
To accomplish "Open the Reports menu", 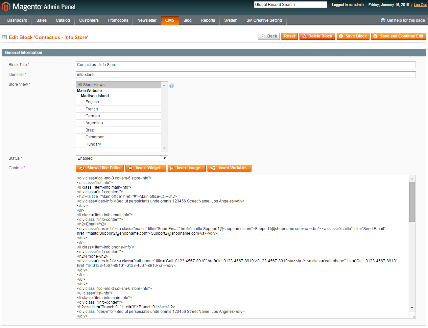I will pos(208,20).
